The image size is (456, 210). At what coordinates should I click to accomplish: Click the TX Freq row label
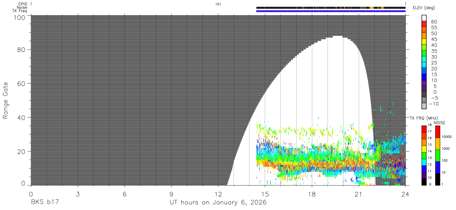point(20,11)
